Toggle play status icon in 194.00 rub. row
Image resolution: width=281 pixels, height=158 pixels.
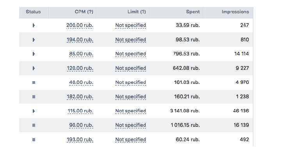click(34, 40)
